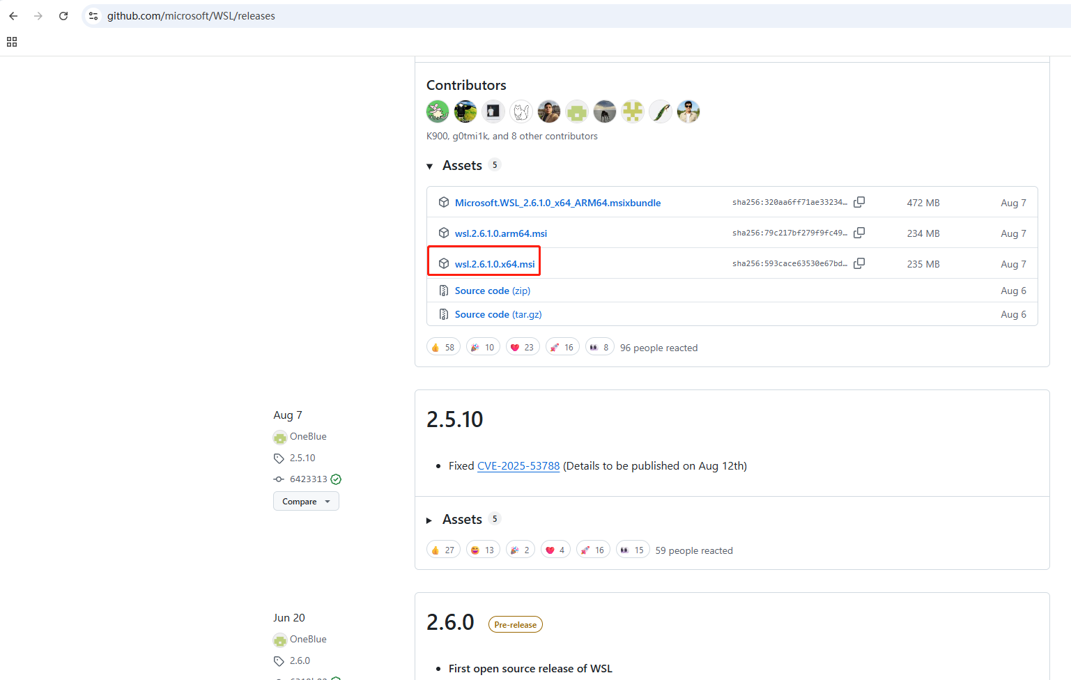This screenshot has width=1071, height=680.
Task: Open first contributor avatar K900
Action: 438,111
